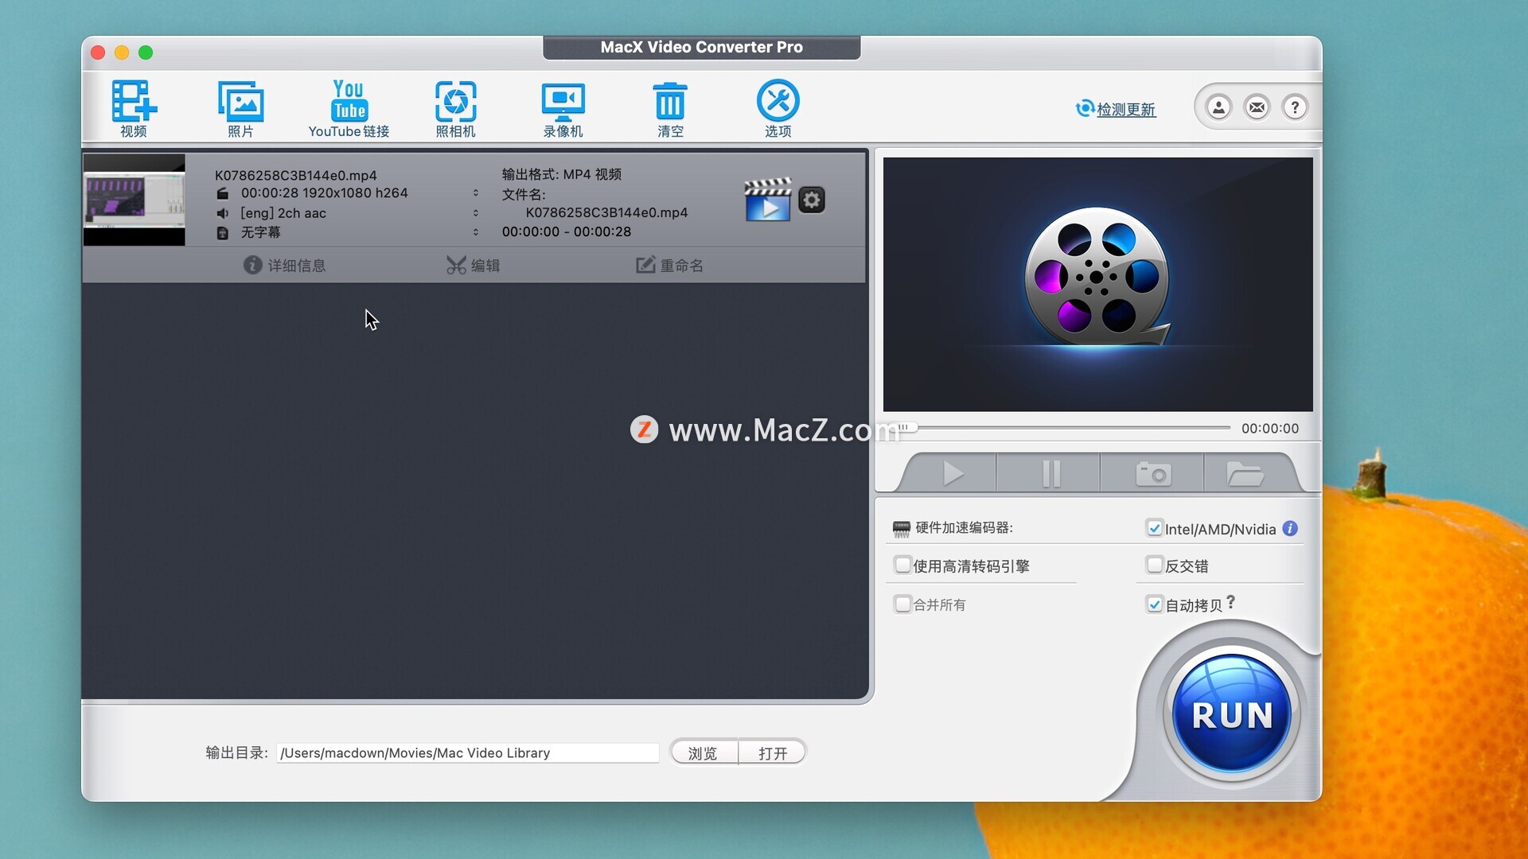Click the hardware encoder info icon
Viewport: 1528px width, 859px height.
[1290, 528]
